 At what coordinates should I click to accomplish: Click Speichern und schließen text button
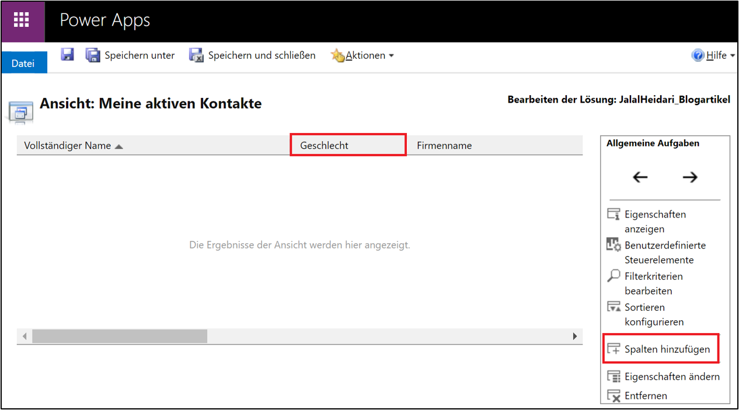pos(262,55)
